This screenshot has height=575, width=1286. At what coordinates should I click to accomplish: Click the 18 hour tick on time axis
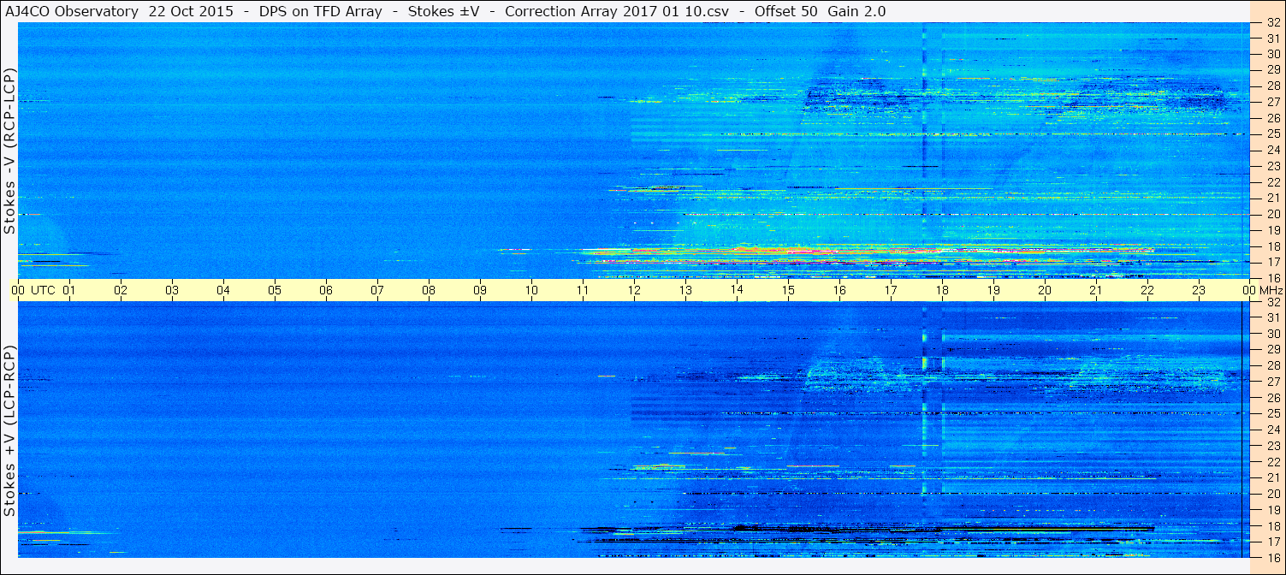[x=942, y=290]
